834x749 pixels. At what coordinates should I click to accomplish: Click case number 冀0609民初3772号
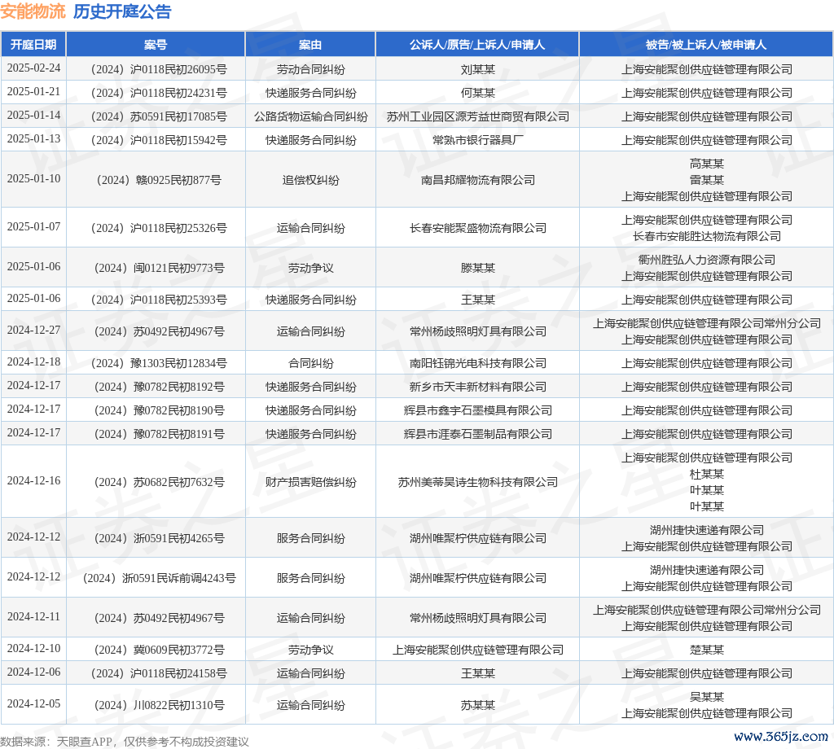tap(159, 650)
